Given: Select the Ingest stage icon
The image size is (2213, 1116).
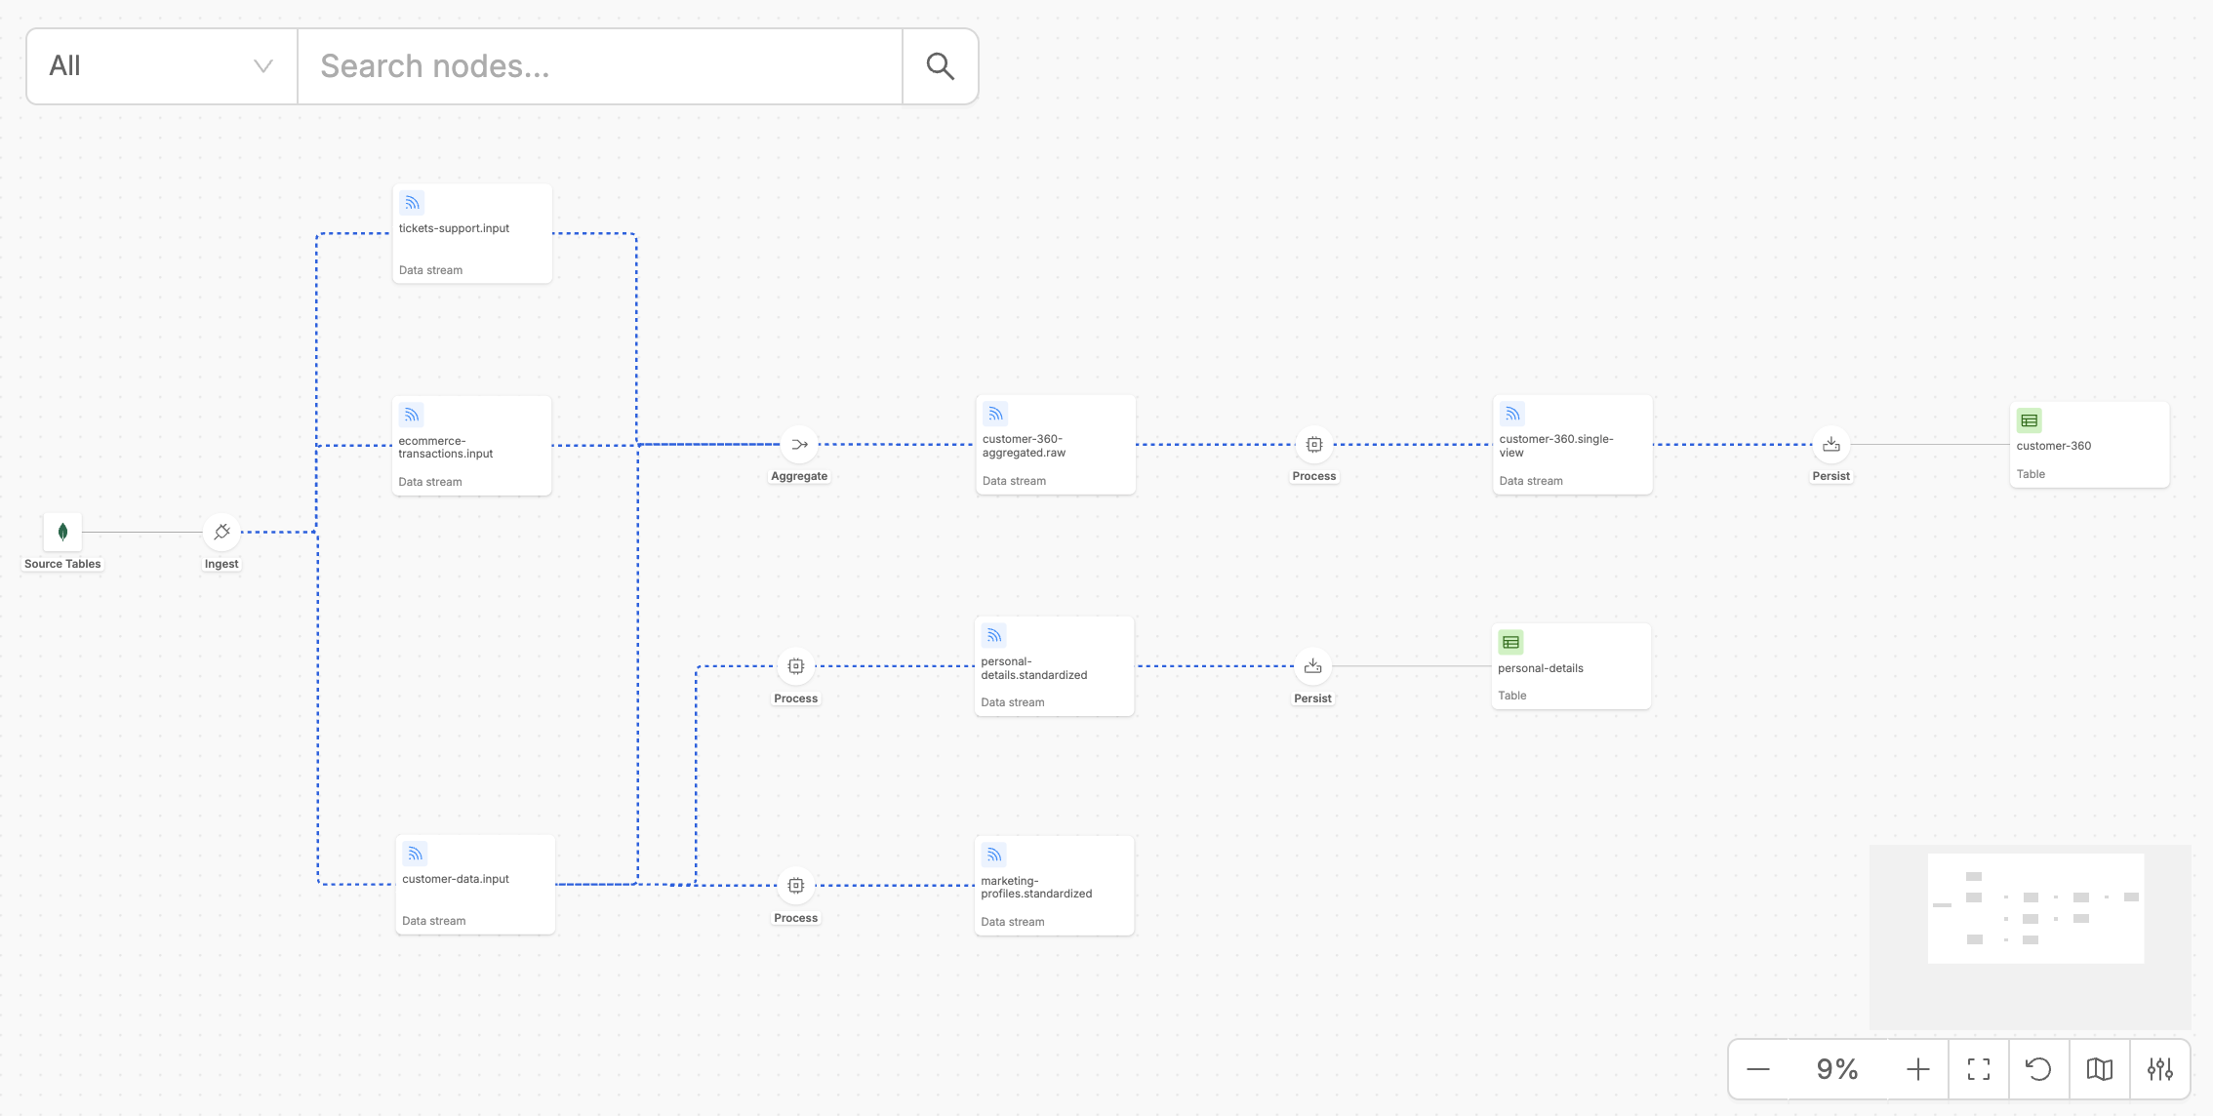Looking at the screenshot, I should 221,532.
